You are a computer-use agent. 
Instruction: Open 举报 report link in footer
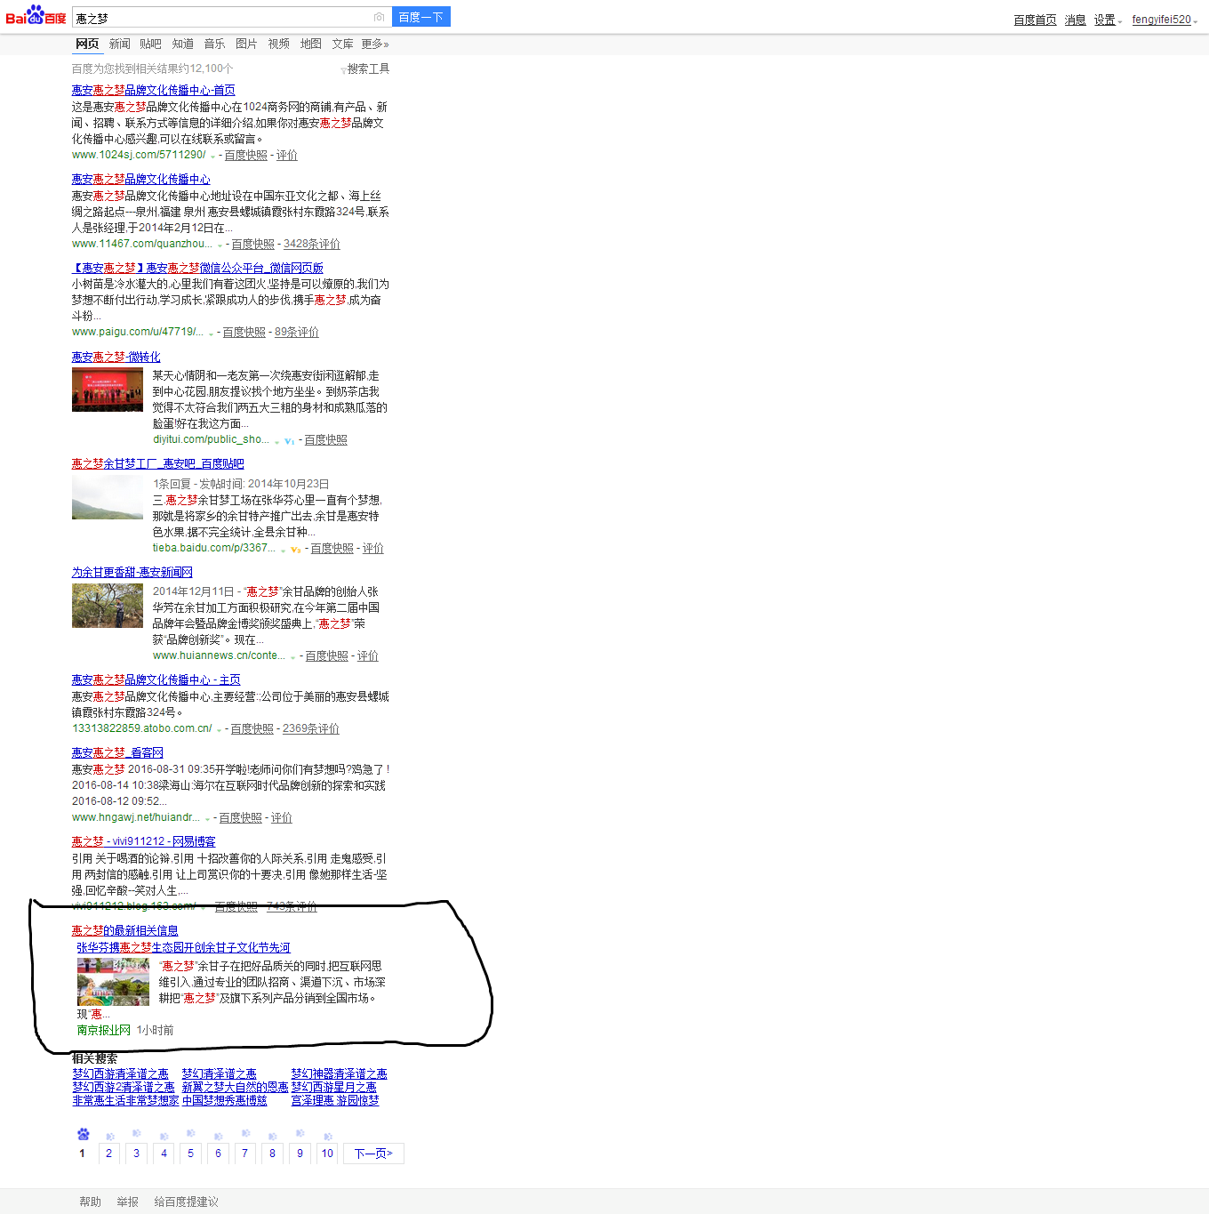(x=128, y=1202)
